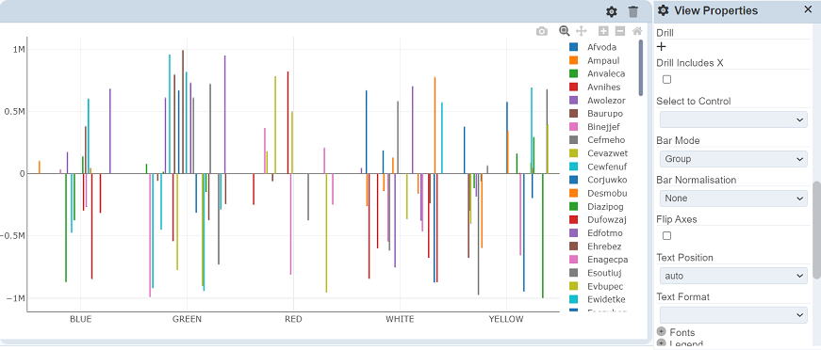Reset axes with home icon
This screenshot has height=350, width=821.
point(637,31)
